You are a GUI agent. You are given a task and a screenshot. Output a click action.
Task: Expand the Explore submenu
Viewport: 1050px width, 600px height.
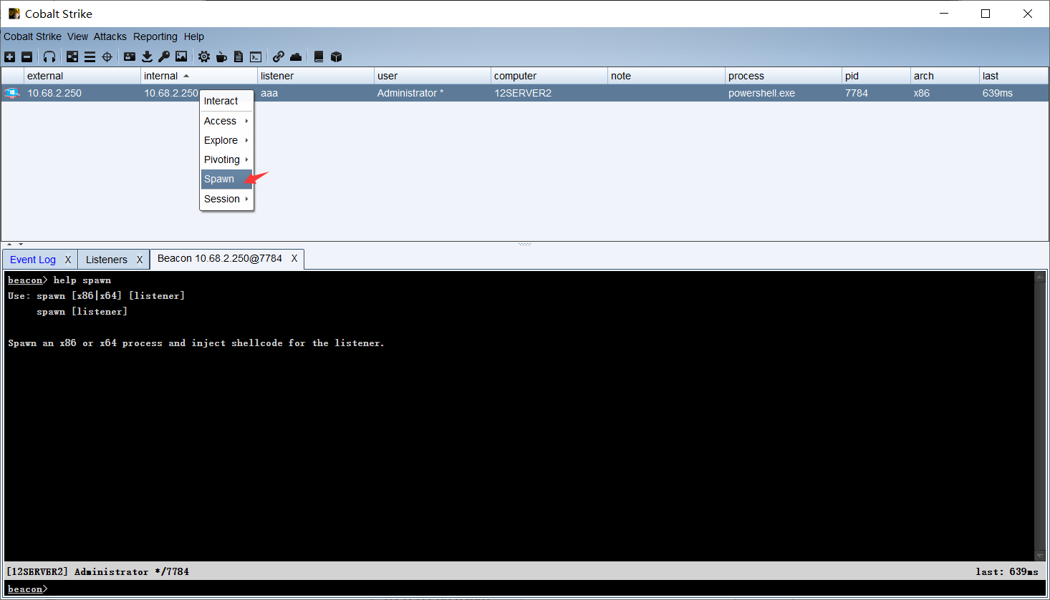coord(226,140)
